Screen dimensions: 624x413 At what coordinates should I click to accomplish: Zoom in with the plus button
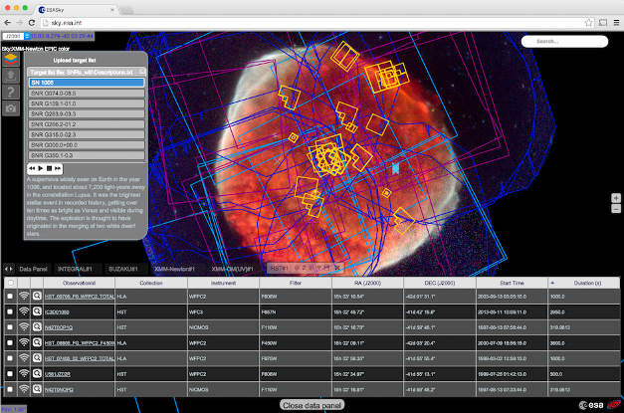coord(616,198)
